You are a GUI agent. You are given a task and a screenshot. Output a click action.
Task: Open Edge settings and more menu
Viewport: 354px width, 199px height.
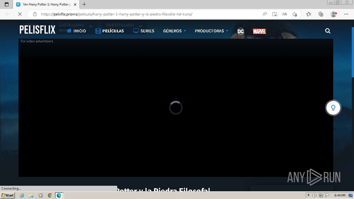click(346, 14)
